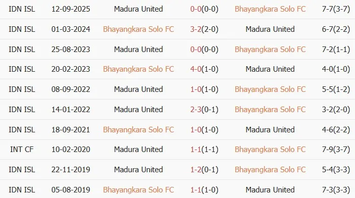The image size is (355, 198).
Task: Click Madura United in 12-09-2025 row
Action: click(x=138, y=9)
